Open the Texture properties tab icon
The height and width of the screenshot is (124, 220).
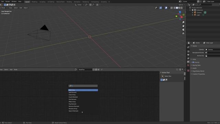point(188,71)
